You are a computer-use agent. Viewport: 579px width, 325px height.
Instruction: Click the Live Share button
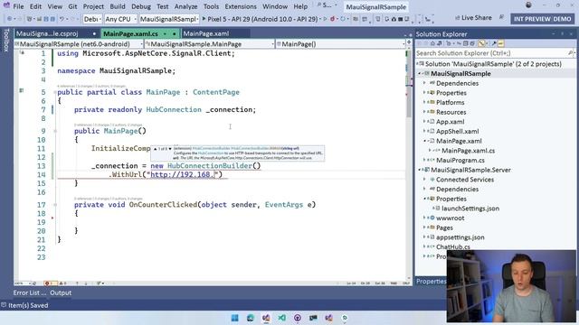point(473,18)
